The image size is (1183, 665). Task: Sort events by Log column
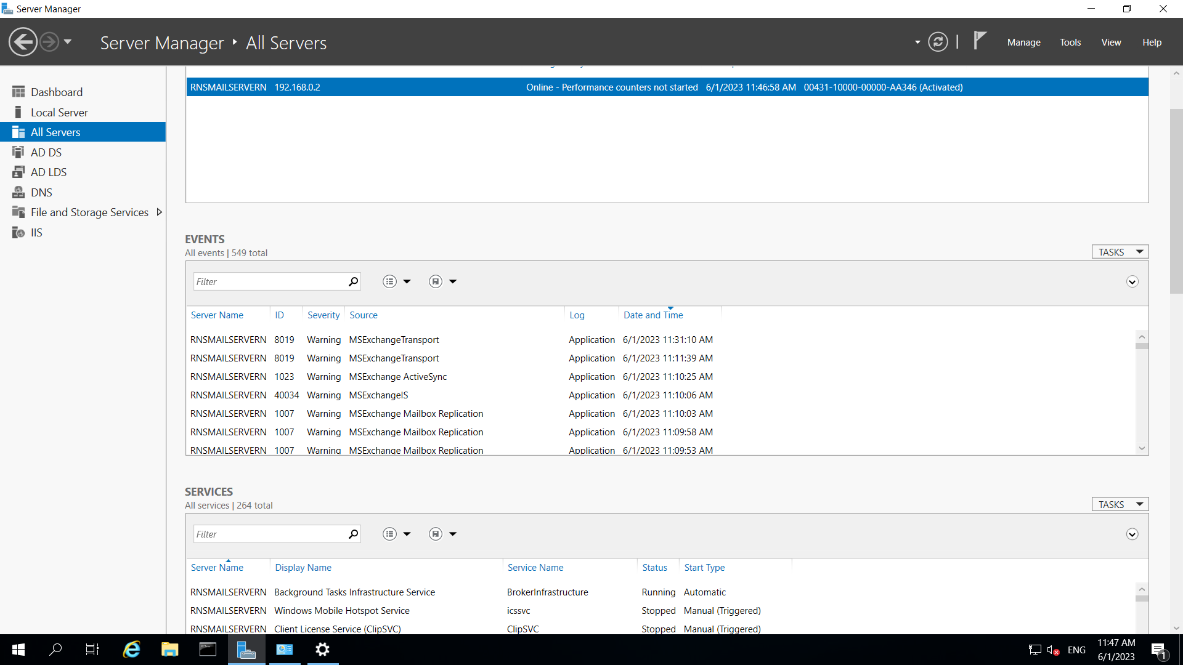(x=577, y=315)
